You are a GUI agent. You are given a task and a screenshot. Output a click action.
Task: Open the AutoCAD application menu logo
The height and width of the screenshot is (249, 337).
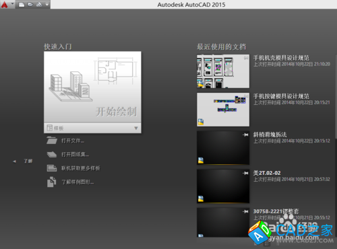pyautogui.click(x=5, y=5)
